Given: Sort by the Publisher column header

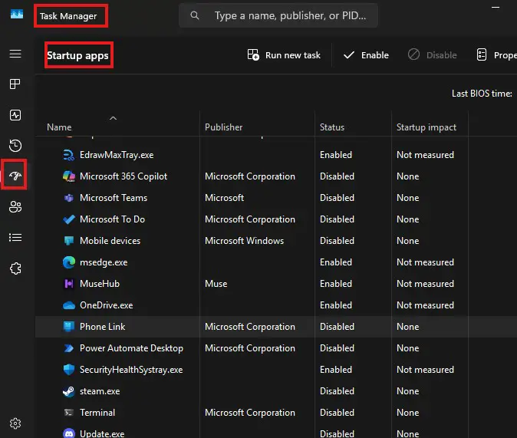Looking at the screenshot, I should point(223,127).
